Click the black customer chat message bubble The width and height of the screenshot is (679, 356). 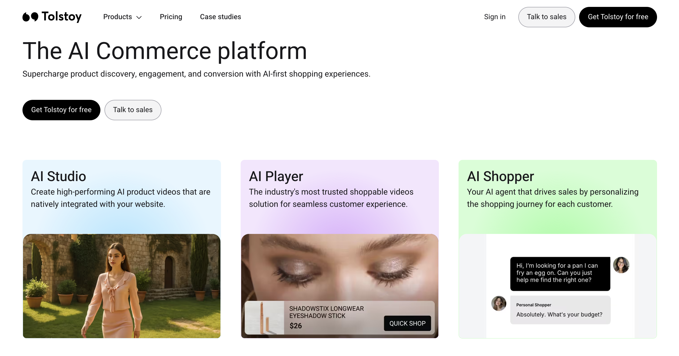point(560,274)
